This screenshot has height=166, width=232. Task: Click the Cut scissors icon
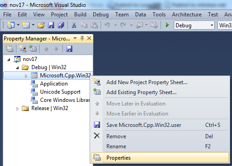point(74,25)
